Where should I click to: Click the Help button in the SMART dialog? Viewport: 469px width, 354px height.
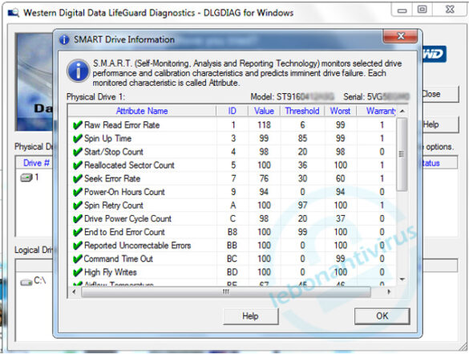[251, 316]
